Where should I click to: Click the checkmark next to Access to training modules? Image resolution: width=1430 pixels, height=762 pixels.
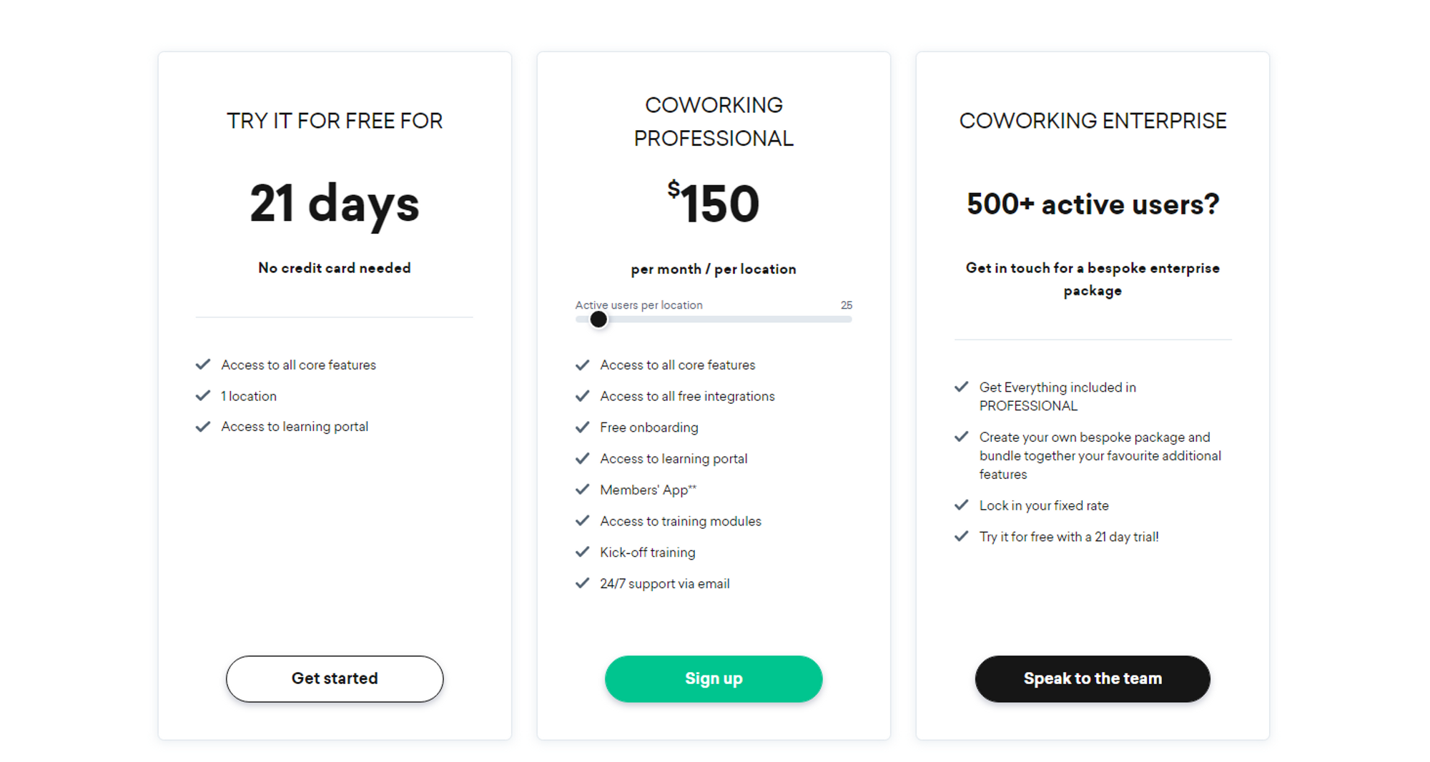582,520
